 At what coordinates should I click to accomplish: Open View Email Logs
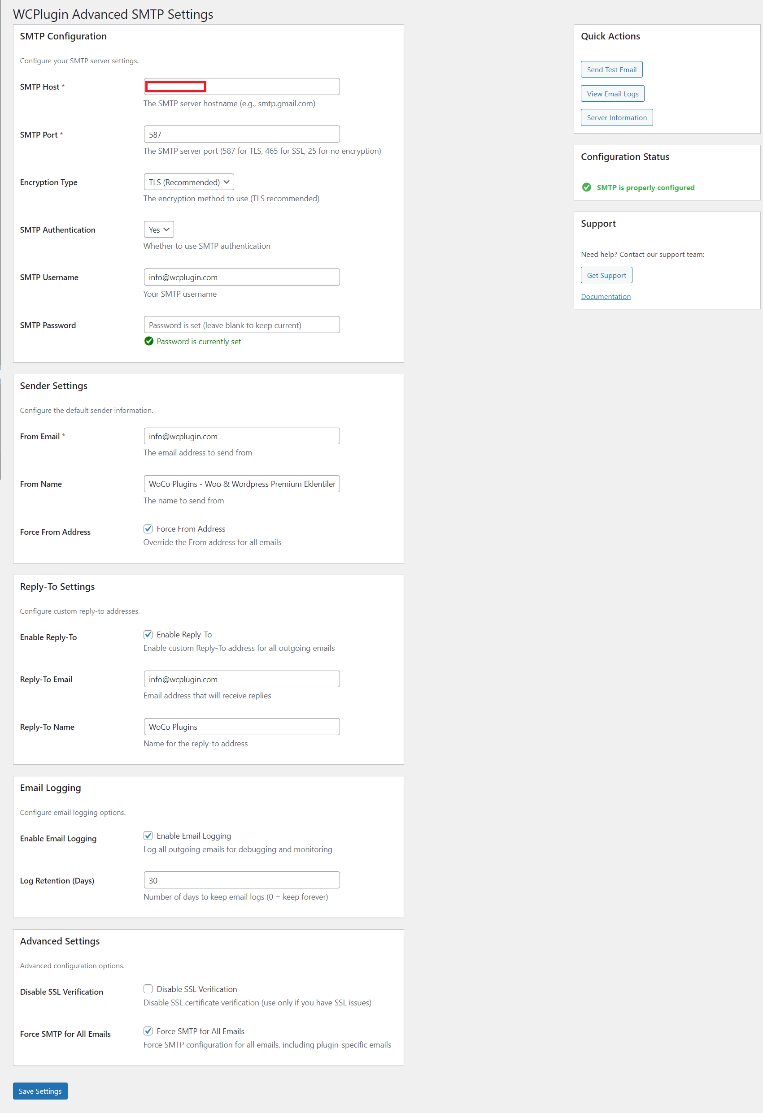613,94
